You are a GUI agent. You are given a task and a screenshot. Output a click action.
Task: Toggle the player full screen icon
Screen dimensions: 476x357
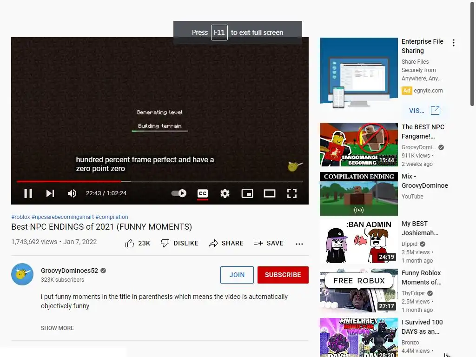292,193
